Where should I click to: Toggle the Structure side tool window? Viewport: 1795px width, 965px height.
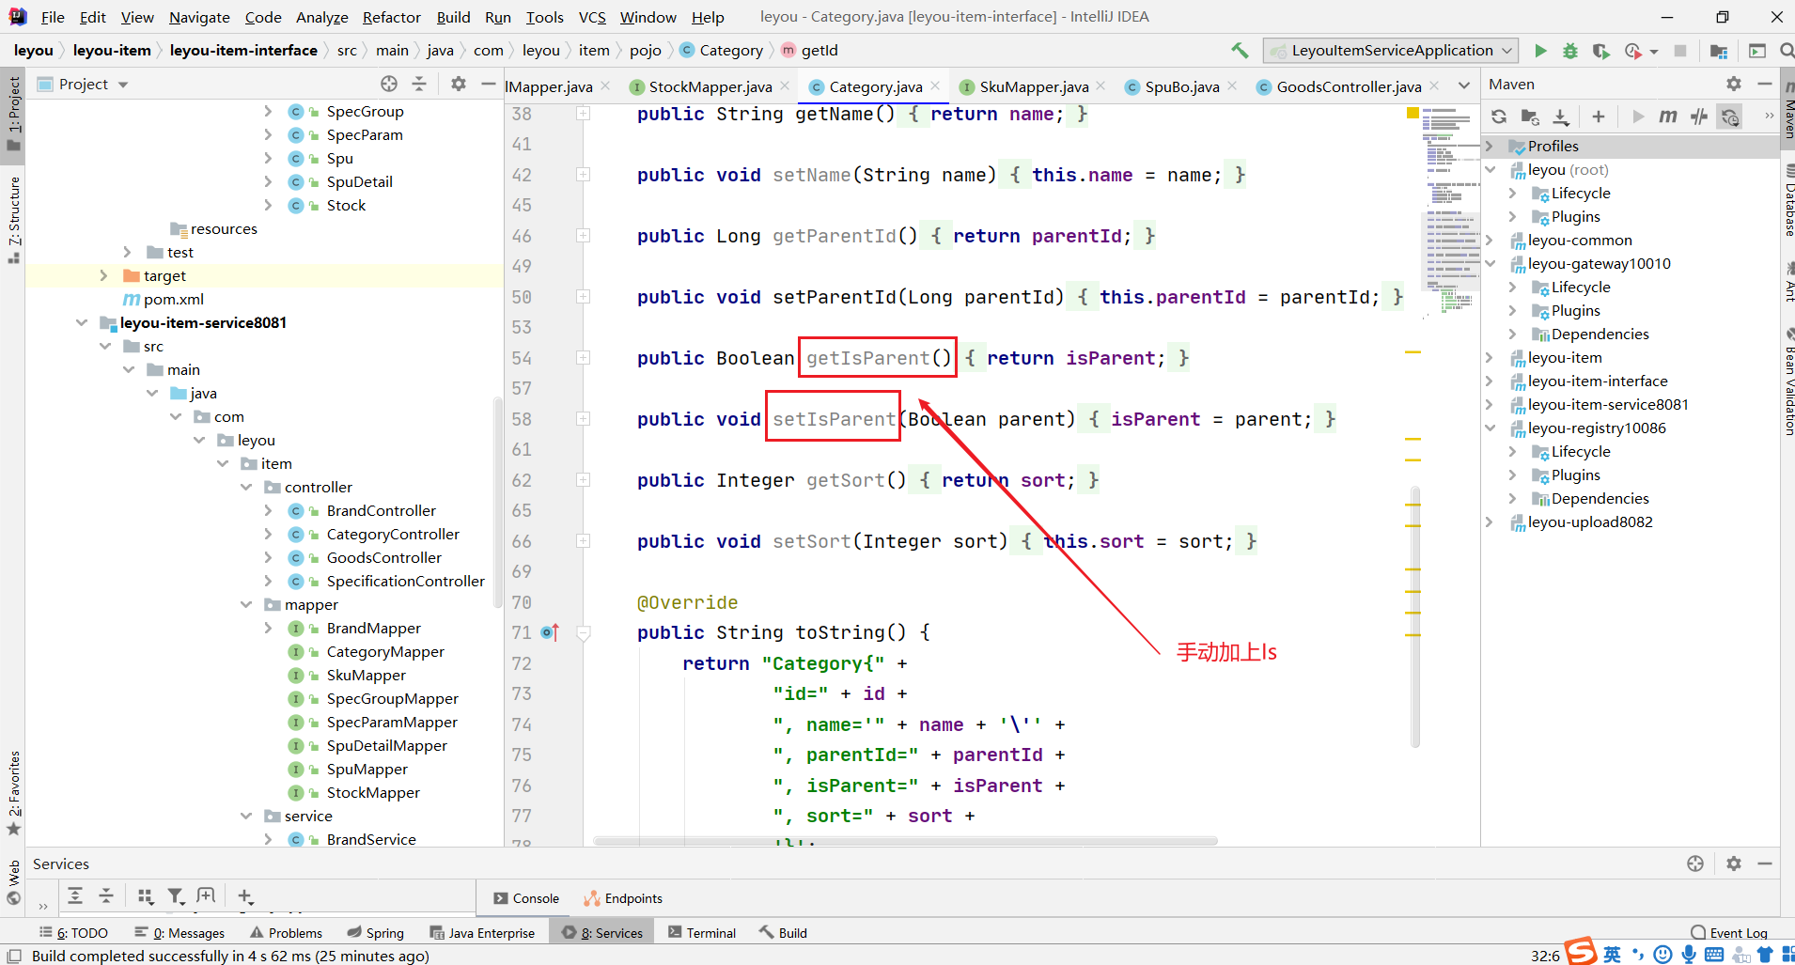pyautogui.click(x=13, y=219)
